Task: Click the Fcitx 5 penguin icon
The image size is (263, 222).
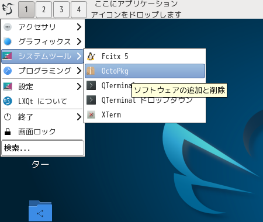Action: click(x=91, y=56)
